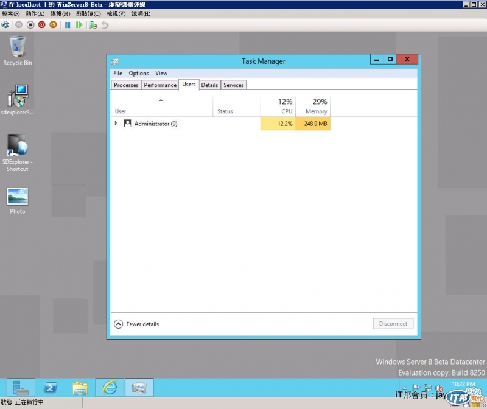Close the Task Manager window
This screenshot has height=409, width=487.
(x=407, y=59)
